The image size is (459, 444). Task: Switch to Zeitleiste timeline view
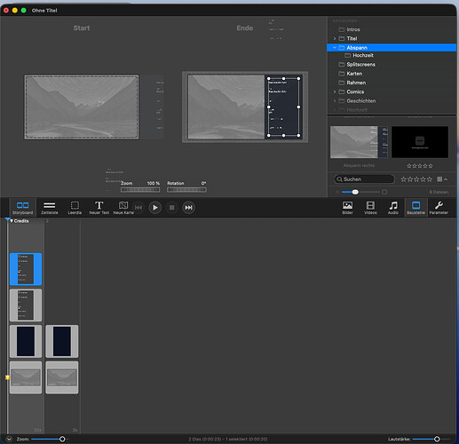pos(50,208)
